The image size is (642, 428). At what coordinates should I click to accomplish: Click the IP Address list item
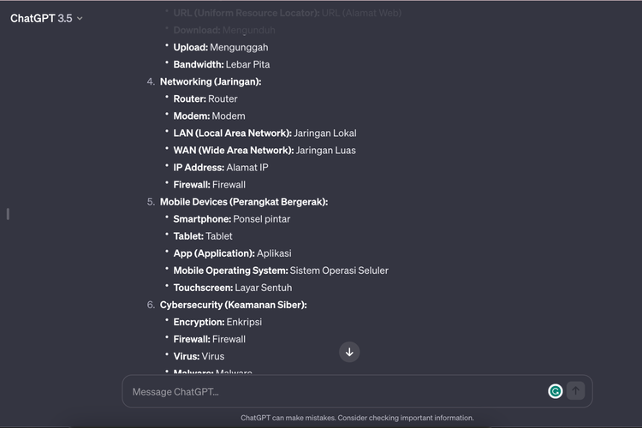point(221,167)
